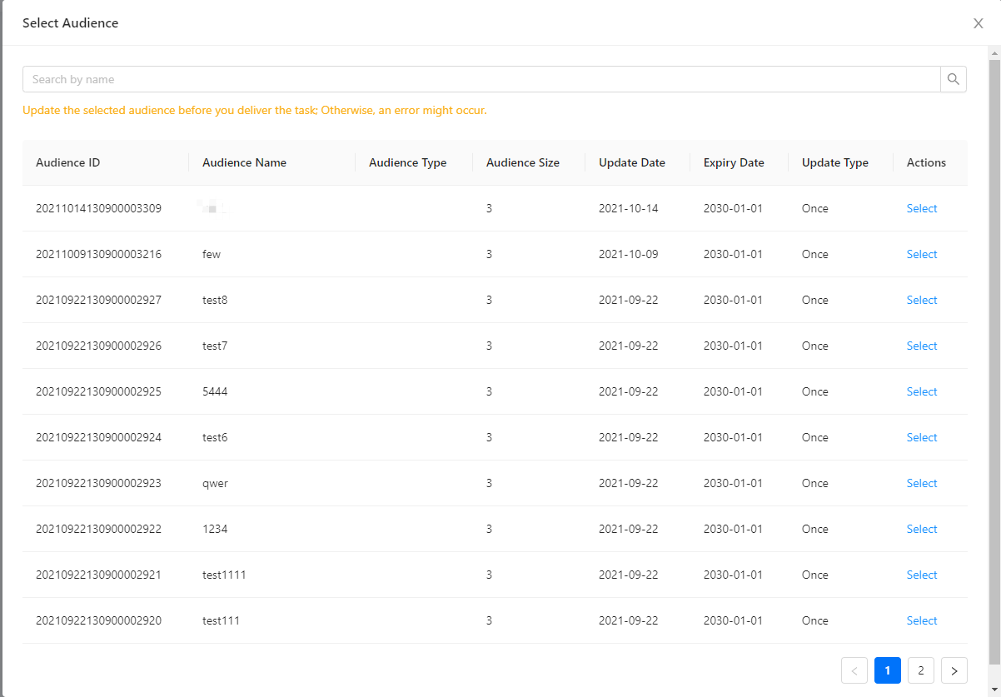
Task: Select the audience named few
Action: tap(922, 254)
